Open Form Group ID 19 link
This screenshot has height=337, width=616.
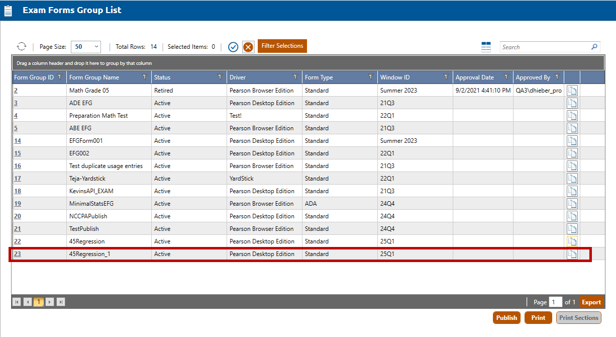(x=18, y=204)
